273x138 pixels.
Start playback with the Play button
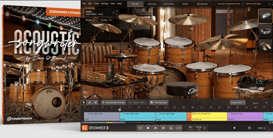pos(155,128)
